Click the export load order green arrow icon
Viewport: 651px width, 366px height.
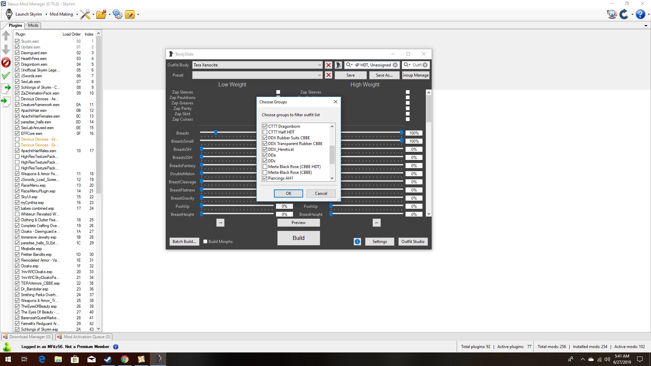(x=6, y=88)
